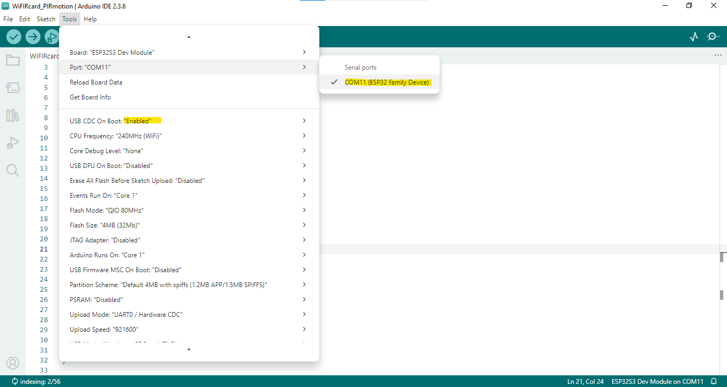Open the editor tab three-dots overflow menu
This screenshot has width=727, height=387.
click(x=718, y=55)
